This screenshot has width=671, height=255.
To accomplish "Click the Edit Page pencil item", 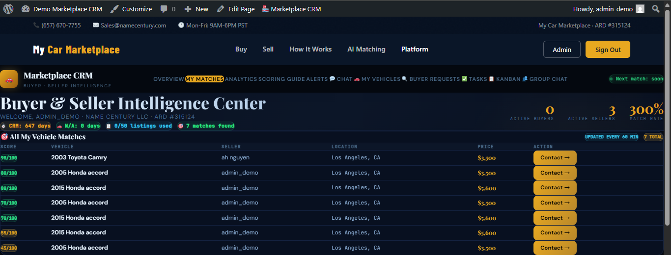I will pyautogui.click(x=236, y=9).
